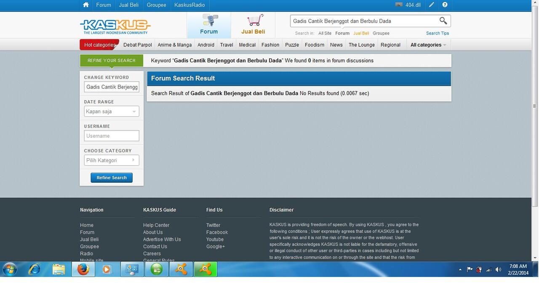Select Forum search scope

coord(342,33)
